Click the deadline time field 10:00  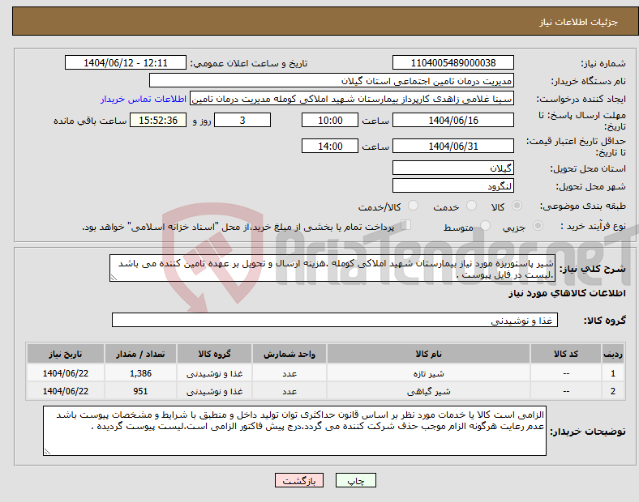point(330,121)
